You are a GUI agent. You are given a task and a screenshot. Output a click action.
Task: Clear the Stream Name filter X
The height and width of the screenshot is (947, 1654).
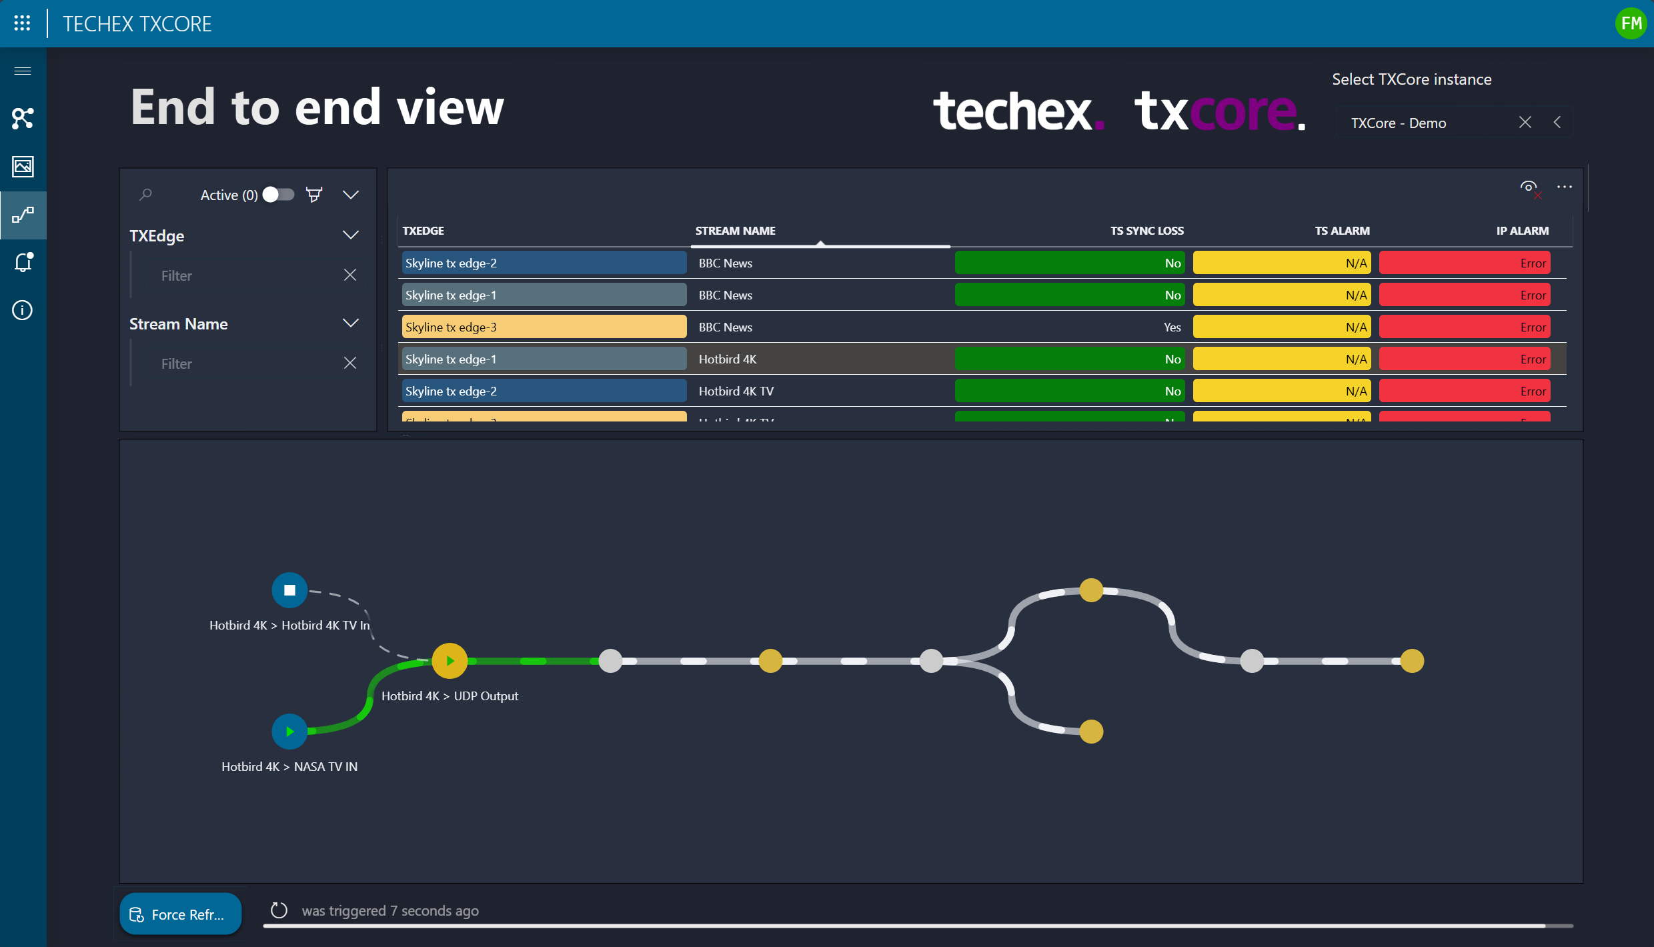pos(350,363)
